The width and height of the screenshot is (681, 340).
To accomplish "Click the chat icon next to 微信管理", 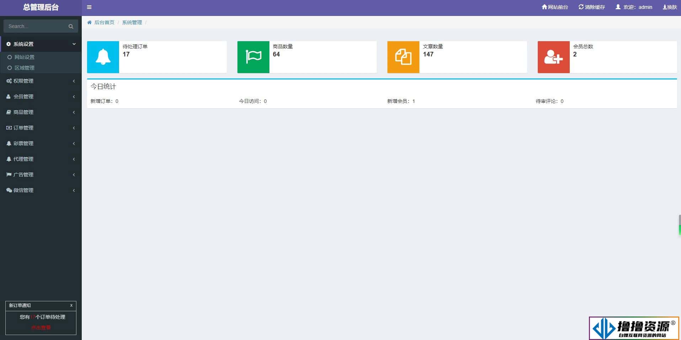I will [x=9, y=190].
